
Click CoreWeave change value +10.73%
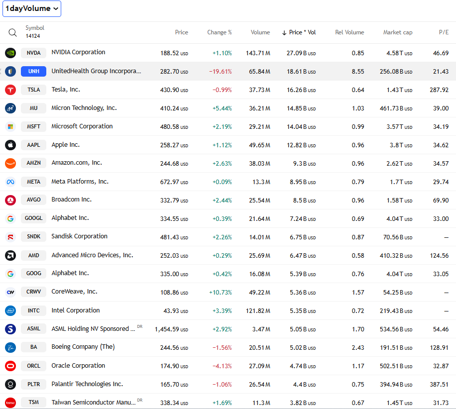[x=221, y=293]
